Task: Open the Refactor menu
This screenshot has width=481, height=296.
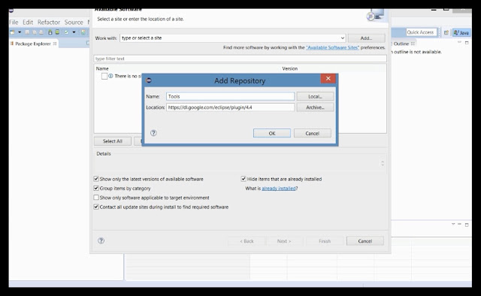Action: [49, 22]
